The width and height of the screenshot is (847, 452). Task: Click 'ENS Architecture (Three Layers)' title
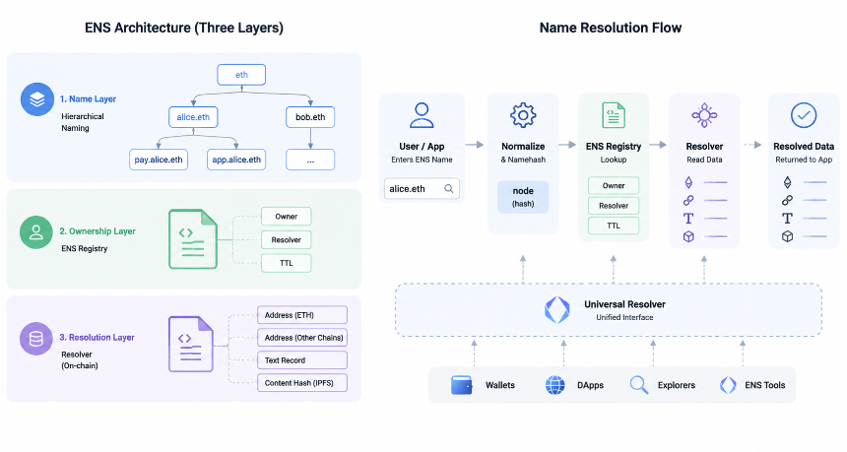(183, 28)
